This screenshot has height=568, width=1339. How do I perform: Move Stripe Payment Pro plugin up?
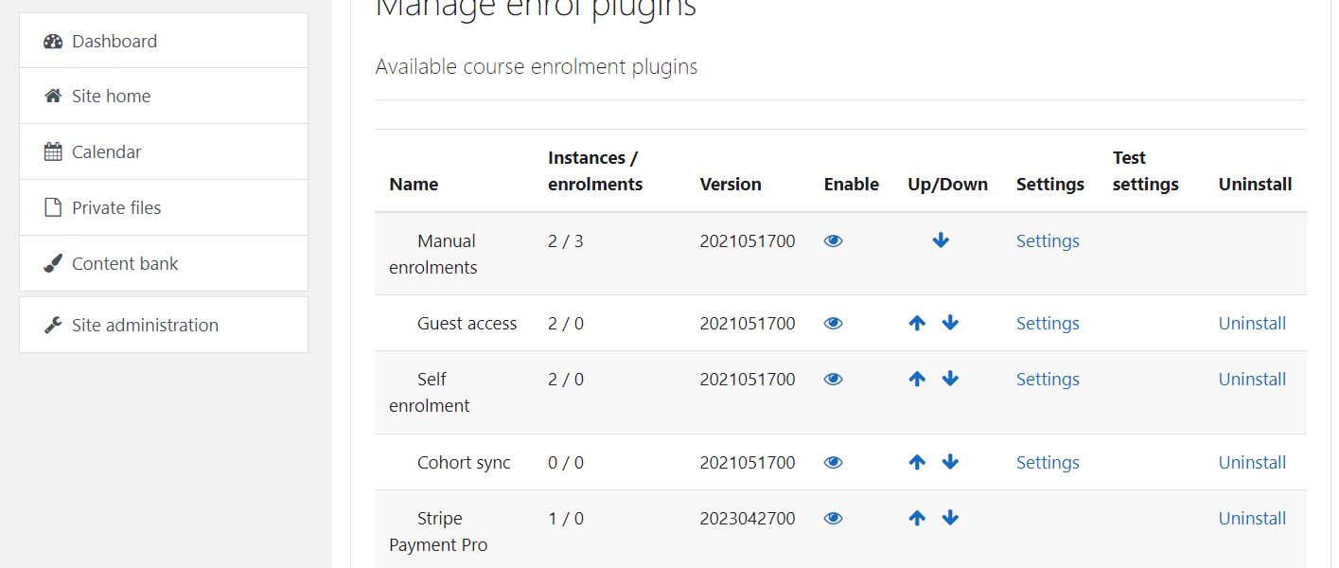point(917,518)
